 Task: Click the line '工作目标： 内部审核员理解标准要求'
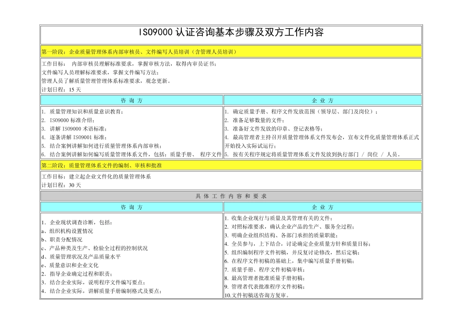(x=129, y=64)
